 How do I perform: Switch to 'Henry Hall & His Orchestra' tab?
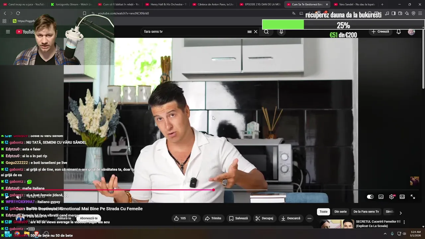[166, 4]
